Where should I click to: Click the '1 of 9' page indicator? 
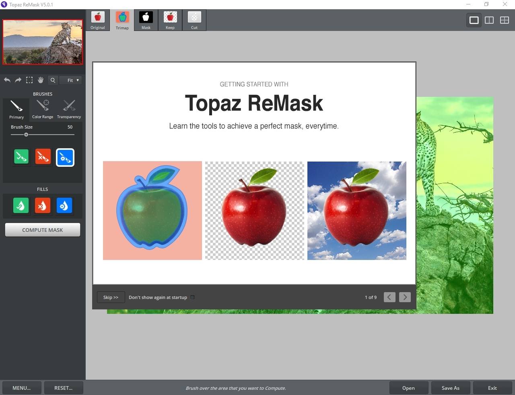371,297
